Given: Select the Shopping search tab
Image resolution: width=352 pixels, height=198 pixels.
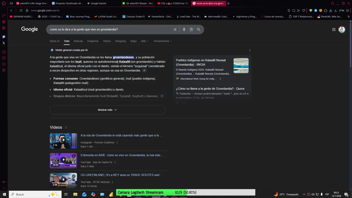Looking at the screenshot, I should pos(120,41).
